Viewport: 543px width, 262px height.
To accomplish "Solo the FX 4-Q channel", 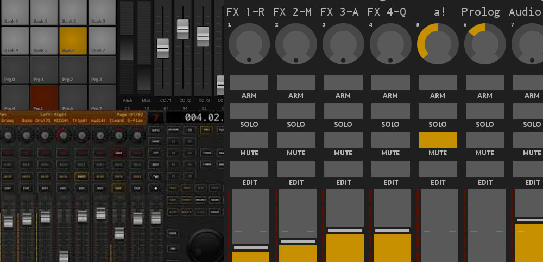I will point(390,111).
